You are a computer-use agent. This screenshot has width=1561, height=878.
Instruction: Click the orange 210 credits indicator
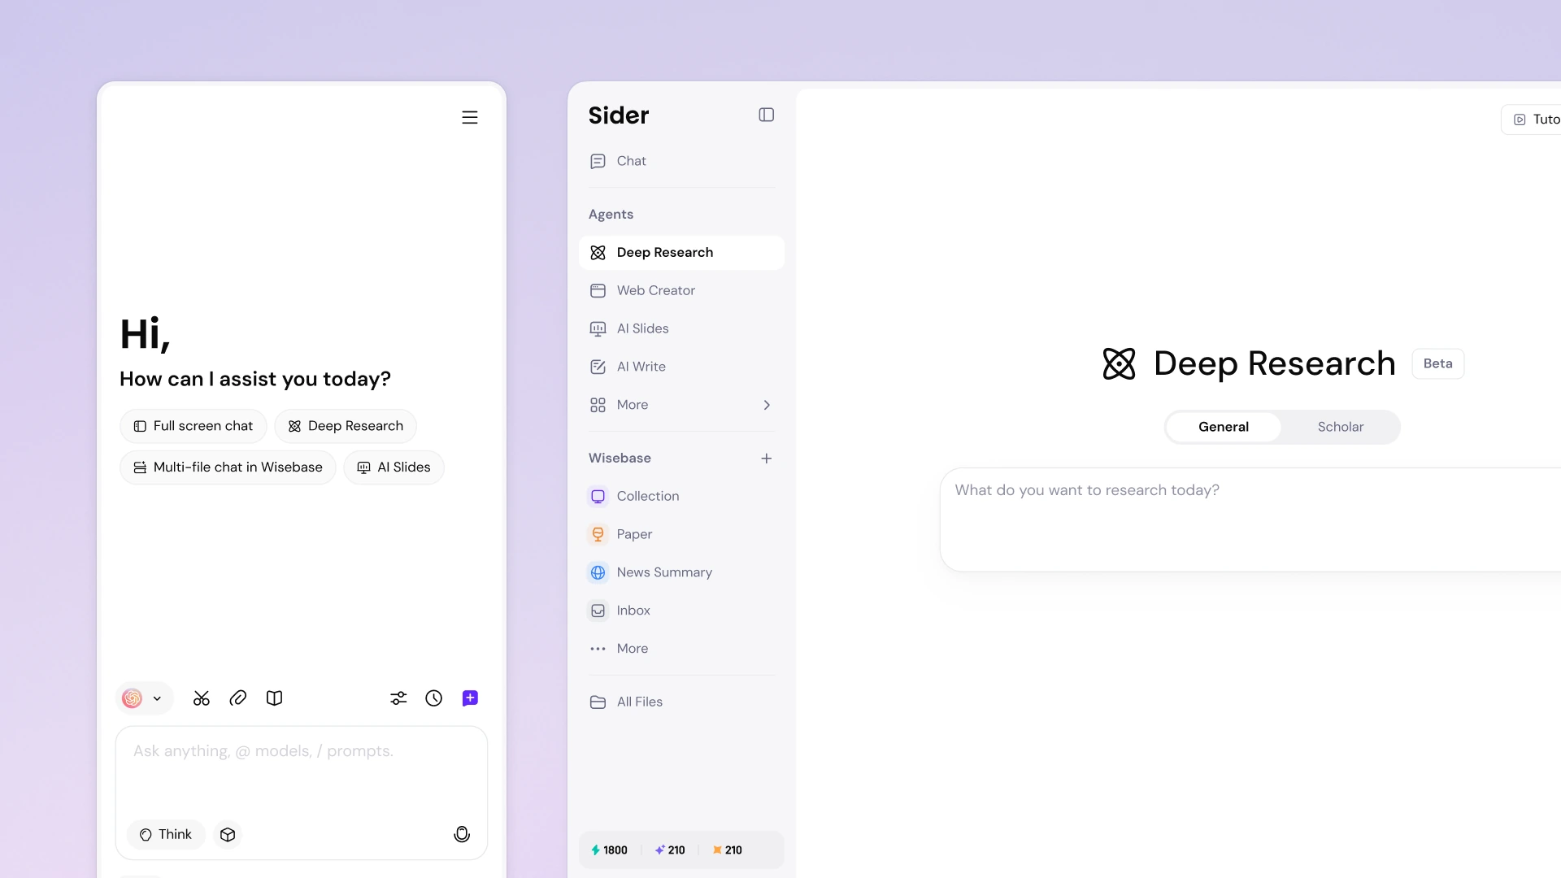point(728,850)
